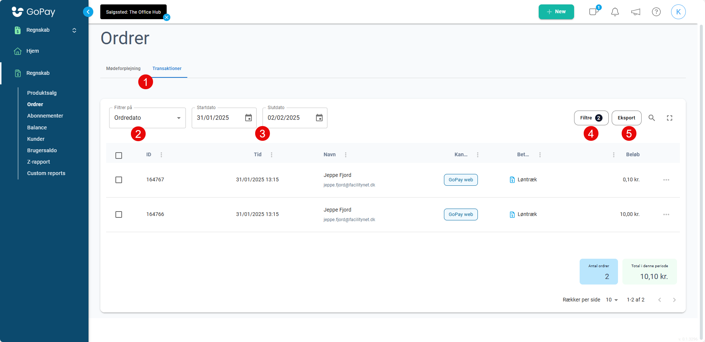The height and width of the screenshot is (342, 705).
Task: Click the Slutdato date field
Action: click(x=295, y=118)
